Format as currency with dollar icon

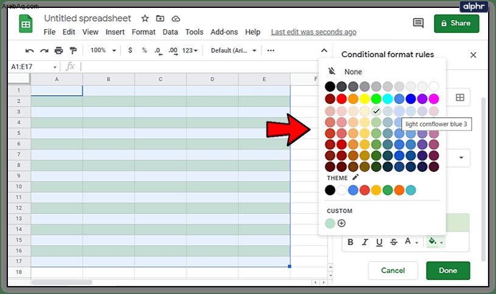[x=130, y=50]
